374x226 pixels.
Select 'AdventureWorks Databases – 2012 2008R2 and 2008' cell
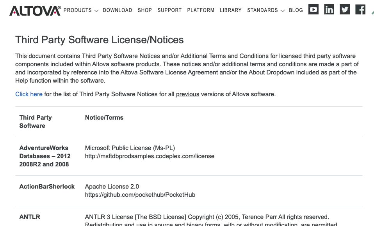click(x=45, y=156)
